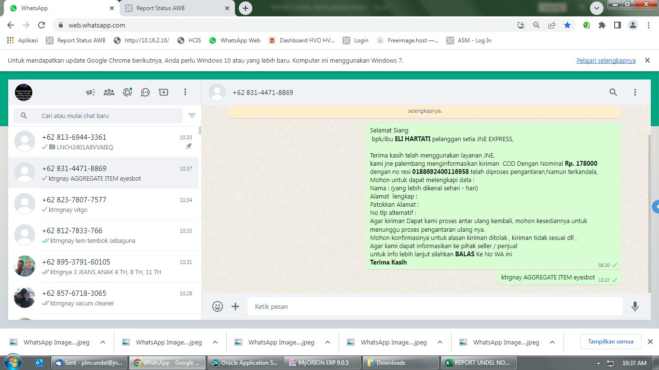The image size is (659, 370).
Task: Open the HCIS bookmark
Action: tap(189, 40)
